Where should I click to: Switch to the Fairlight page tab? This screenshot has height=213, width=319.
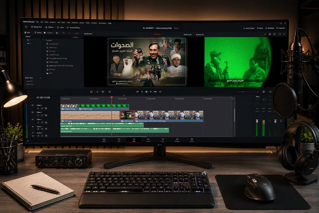(177, 140)
